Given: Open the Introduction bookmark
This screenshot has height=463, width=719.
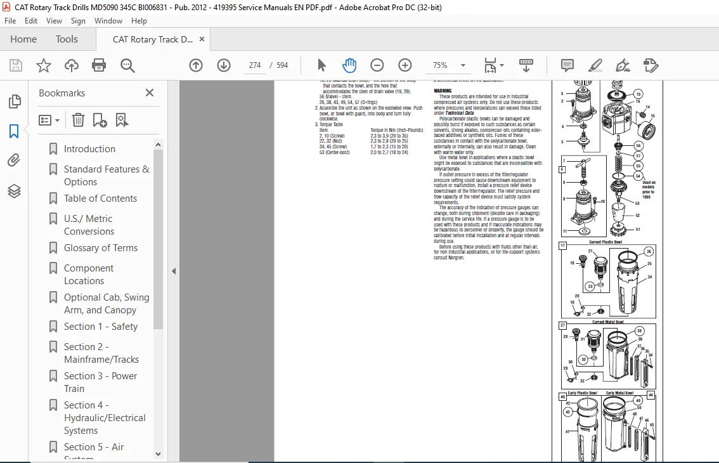Looking at the screenshot, I should (x=89, y=148).
